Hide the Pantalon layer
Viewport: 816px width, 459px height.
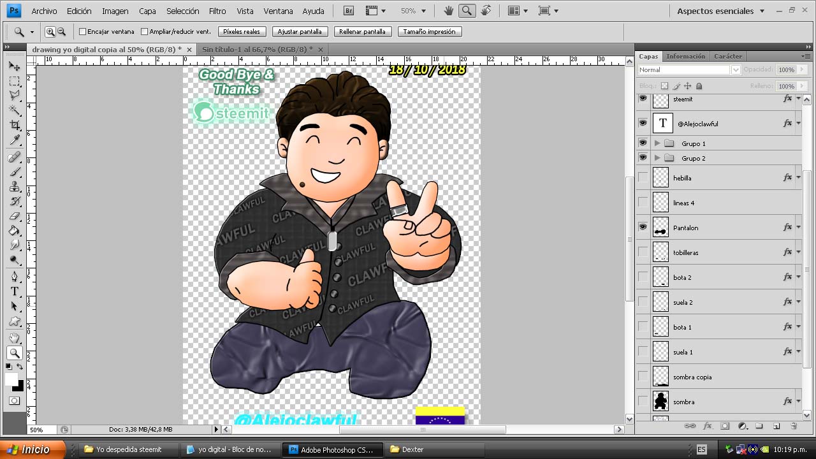(x=643, y=227)
